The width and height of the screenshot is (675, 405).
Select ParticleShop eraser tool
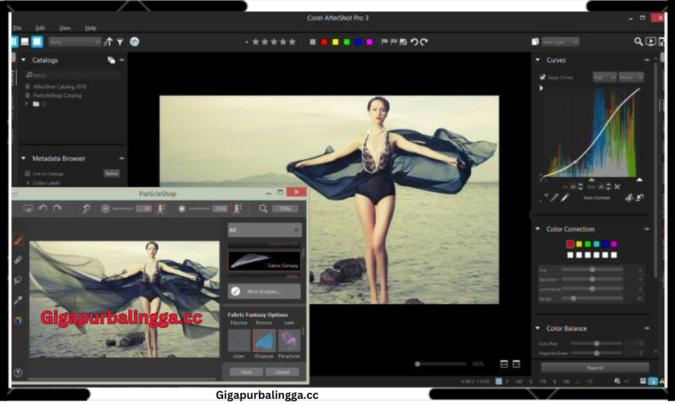(18, 260)
